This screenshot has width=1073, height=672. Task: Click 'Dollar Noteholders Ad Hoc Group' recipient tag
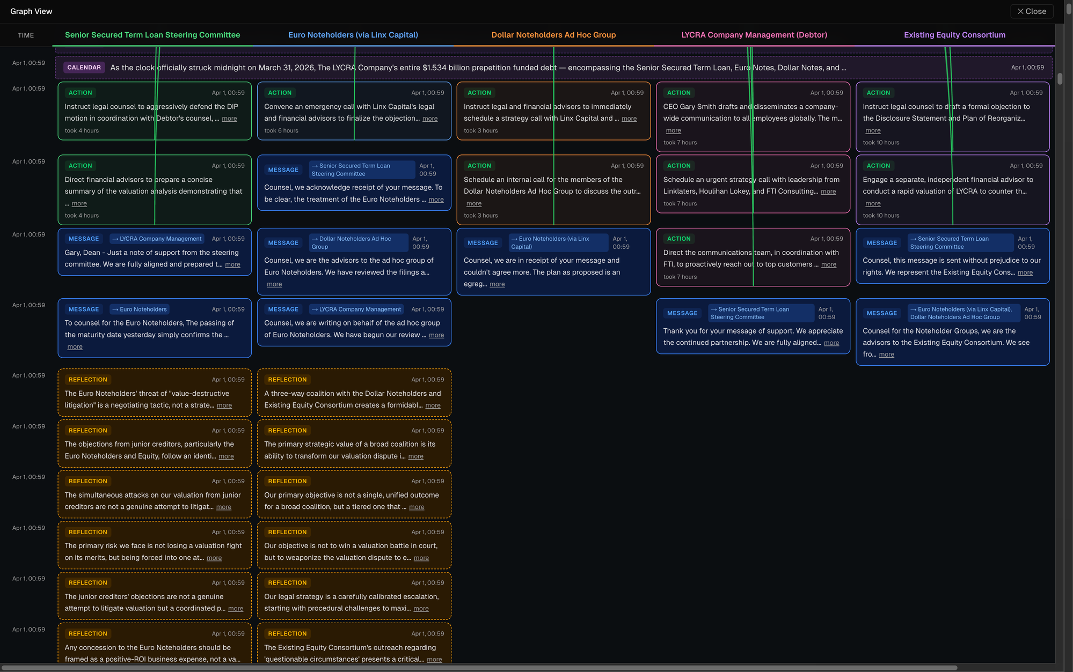359,243
